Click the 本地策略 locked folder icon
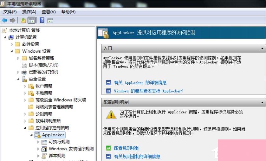The image size is (266, 161). pos(31,93)
